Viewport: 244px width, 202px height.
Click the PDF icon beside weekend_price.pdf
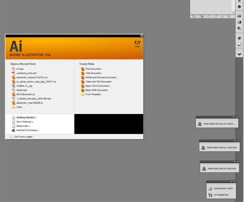14,73
